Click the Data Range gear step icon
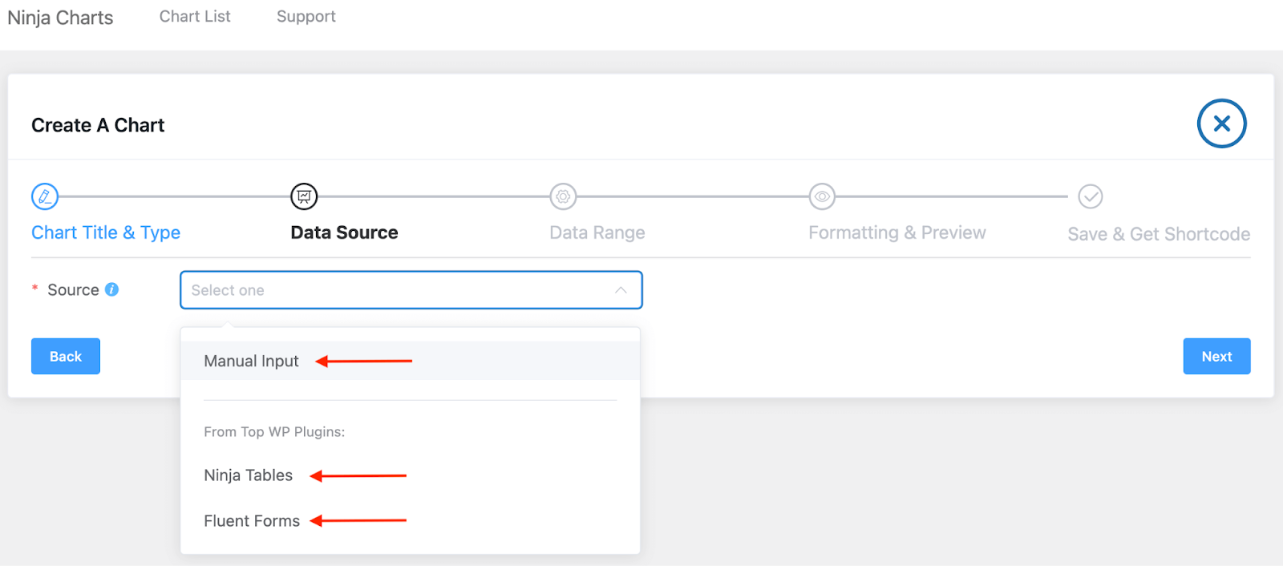1283x566 pixels. 563,196
